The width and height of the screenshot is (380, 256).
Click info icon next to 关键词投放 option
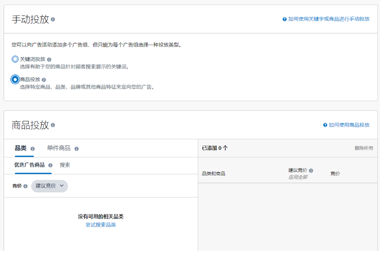(x=49, y=60)
